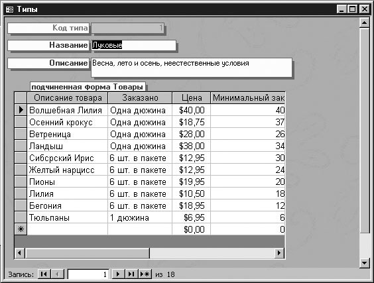Select row selector for Тюльпаны
The width and height of the screenshot is (374, 283).
point(21,217)
